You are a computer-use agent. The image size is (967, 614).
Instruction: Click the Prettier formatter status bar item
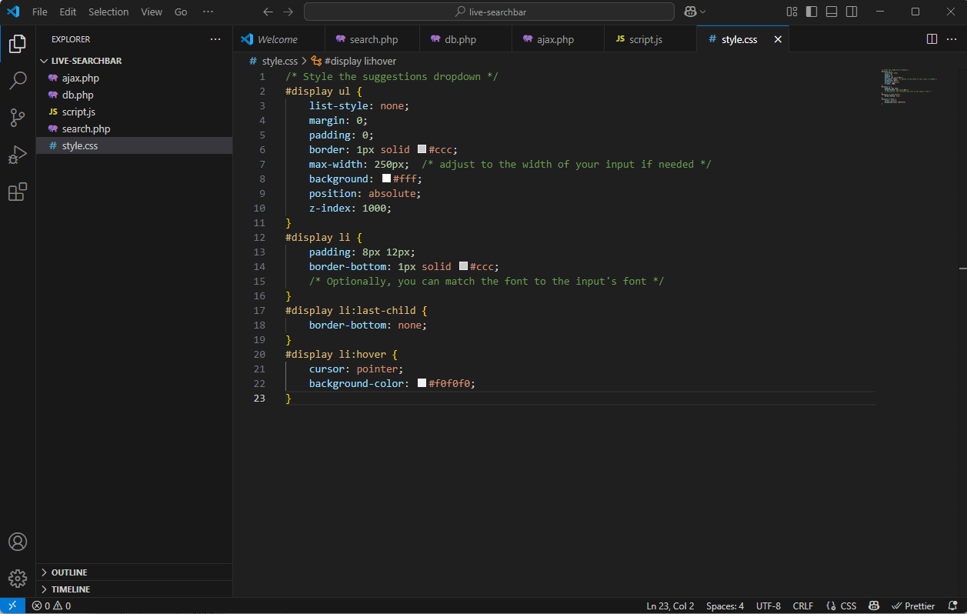pos(913,606)
